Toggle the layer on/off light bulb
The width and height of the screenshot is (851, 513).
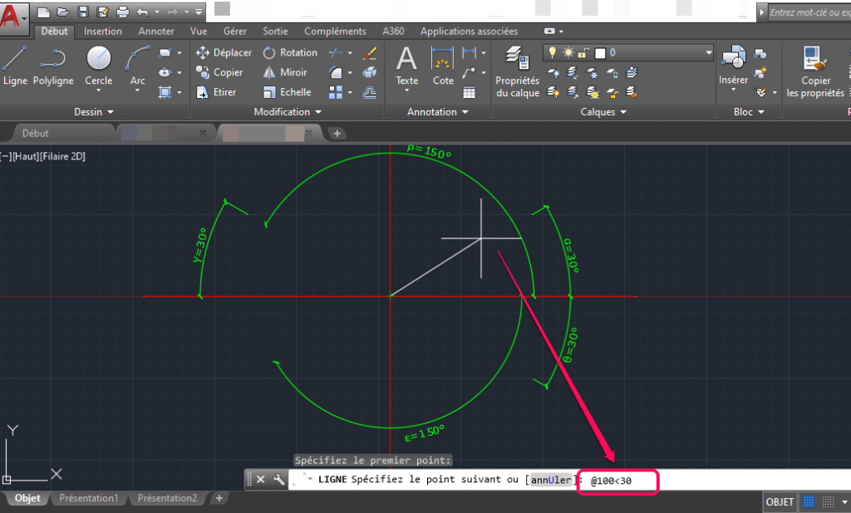click(x=553, y=52)
